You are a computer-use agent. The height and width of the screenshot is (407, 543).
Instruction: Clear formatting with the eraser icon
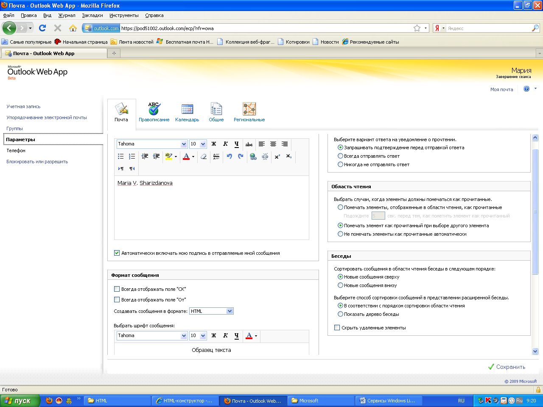pos(204,156)
